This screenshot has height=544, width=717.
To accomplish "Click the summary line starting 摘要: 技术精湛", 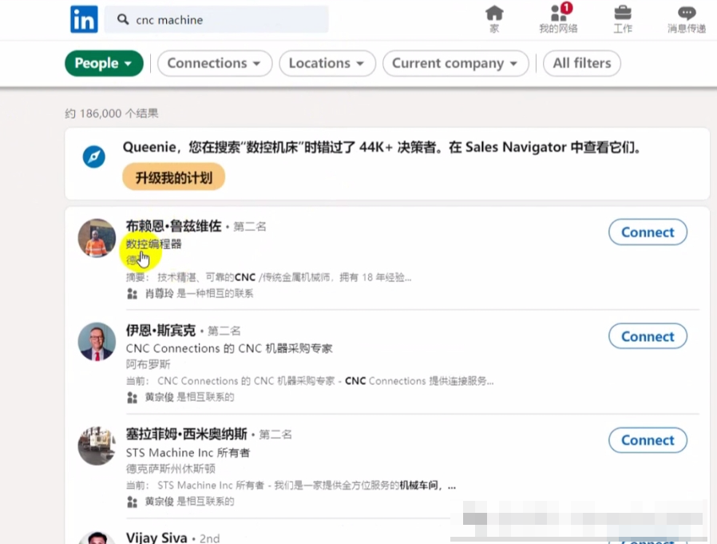I will pos(268,277).
